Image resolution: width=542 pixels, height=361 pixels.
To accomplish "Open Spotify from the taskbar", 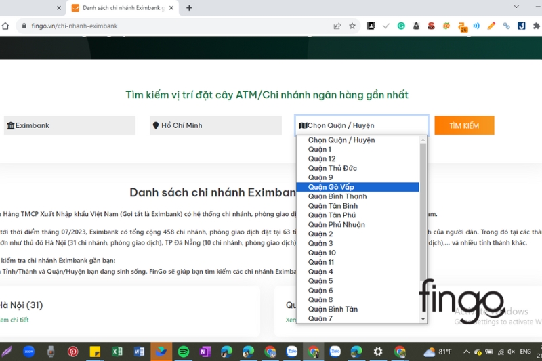I will [x=184, y=352].
